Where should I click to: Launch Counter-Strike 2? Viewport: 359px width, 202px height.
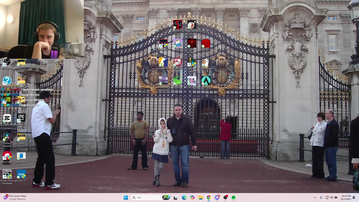tap(163, 65)
